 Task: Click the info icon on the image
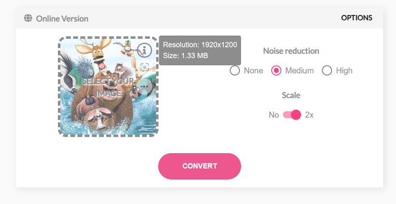point(144,50)
